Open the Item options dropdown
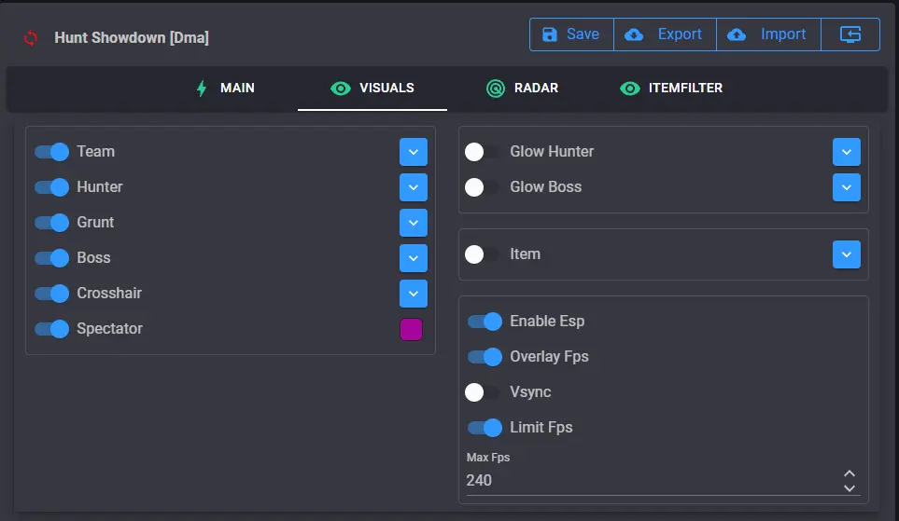This screenshot has width=899, height=521. (x=846, y=254)
